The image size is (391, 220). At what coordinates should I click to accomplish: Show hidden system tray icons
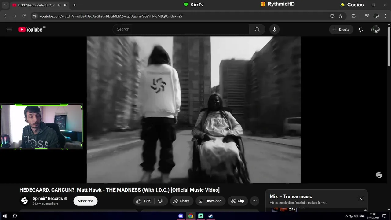coord(346,216)
